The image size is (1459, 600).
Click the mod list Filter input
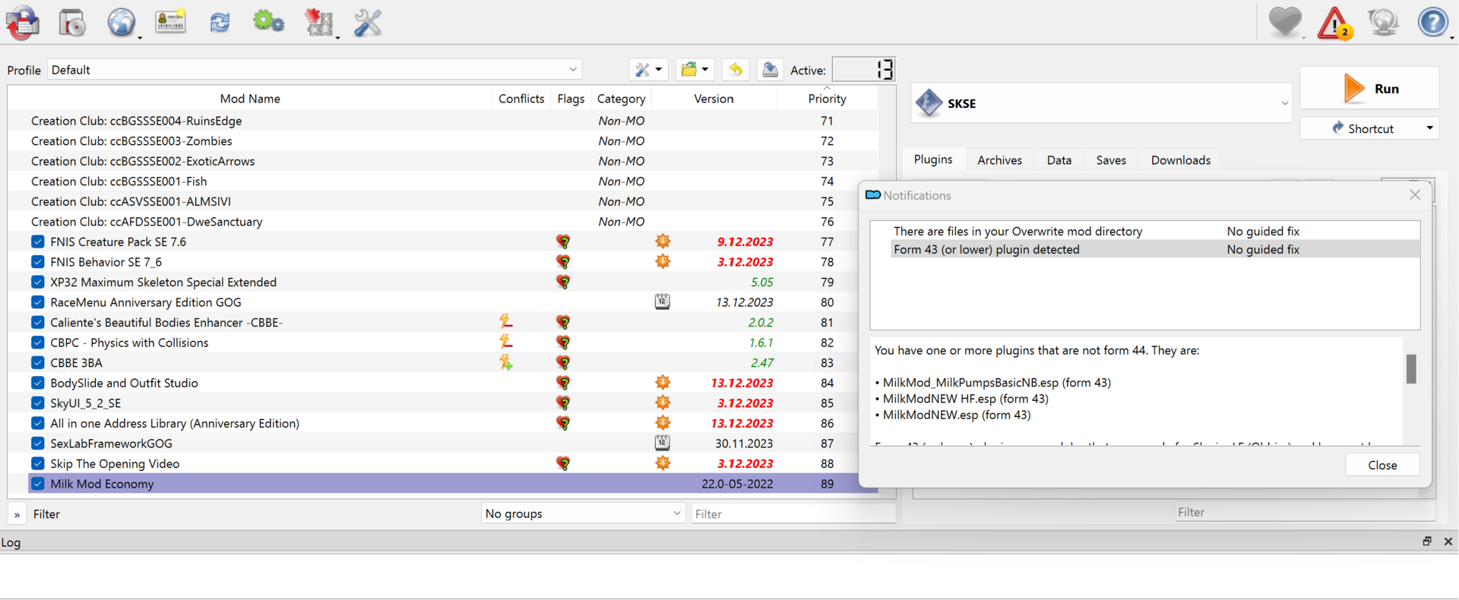[793, 514]
